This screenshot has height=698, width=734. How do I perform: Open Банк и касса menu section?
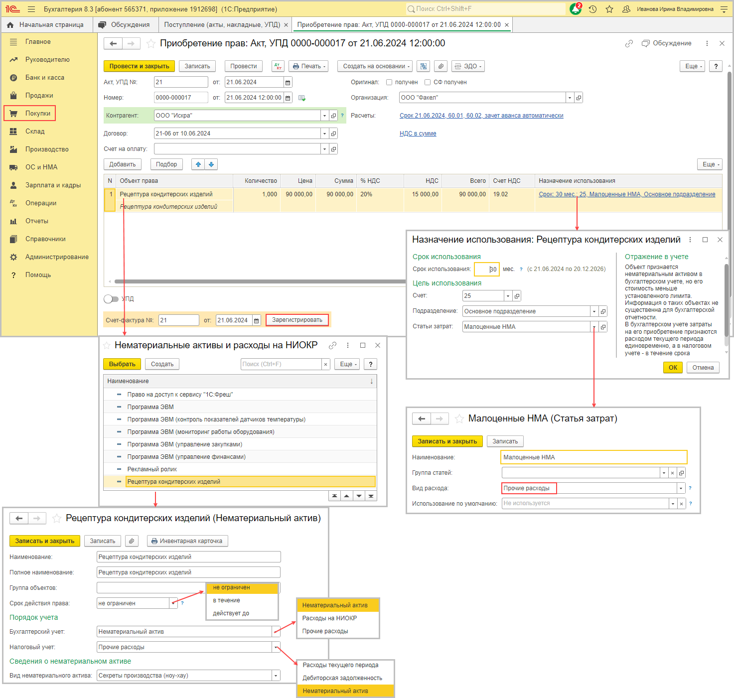click(45, 78)
